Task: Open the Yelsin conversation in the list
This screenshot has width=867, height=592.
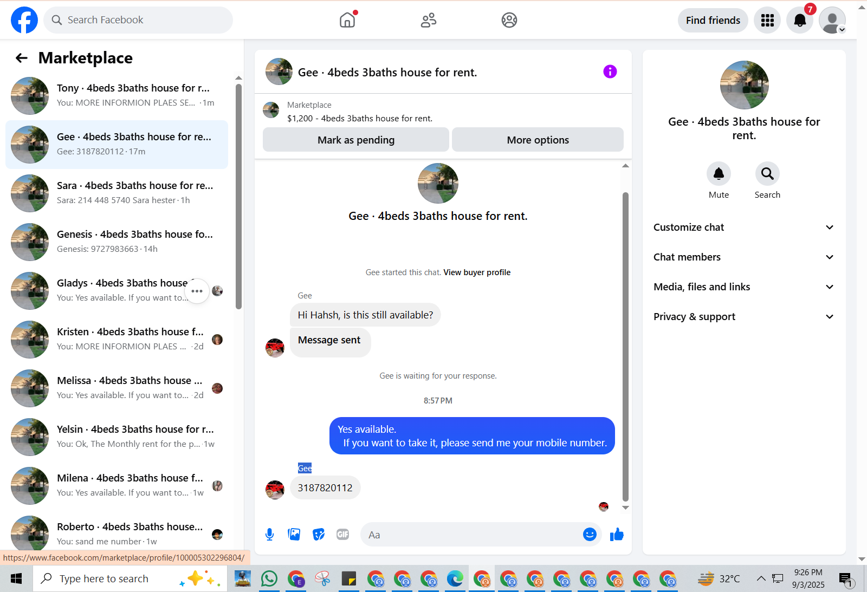Action: (x=117, y=437)
